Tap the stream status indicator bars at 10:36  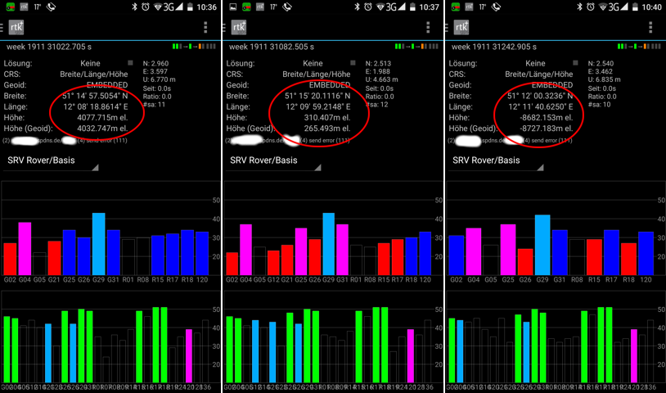pos(196,47)
